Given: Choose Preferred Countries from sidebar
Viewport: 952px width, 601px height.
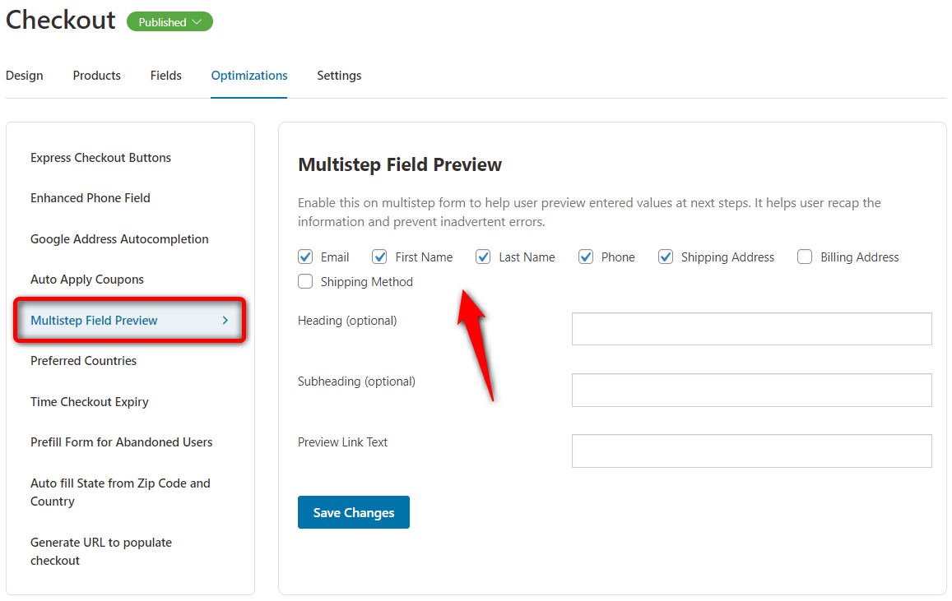Looking at the screenshot, I should coord(83,361).
